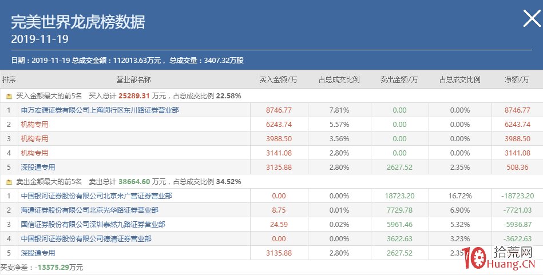Click the 3.56% ratio cell
This screenshot has height=275, width=543.
point(339,139)
